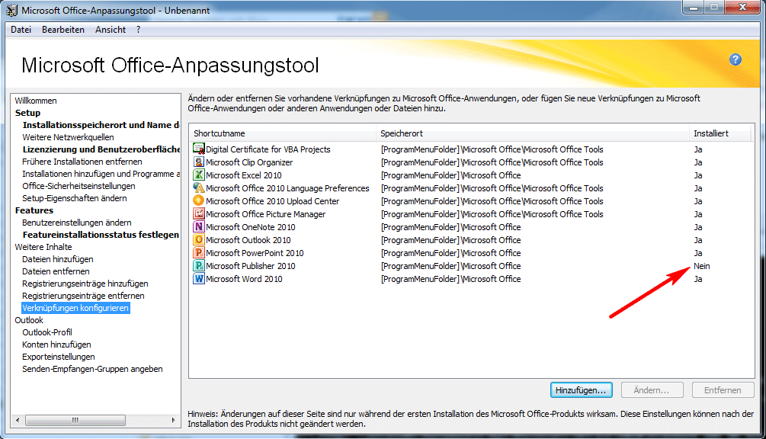The width and height of the screenshot is (766, 439).
Task: Click the Office-Anpassungstool title bar icon
Action: [x=11, y=10]
